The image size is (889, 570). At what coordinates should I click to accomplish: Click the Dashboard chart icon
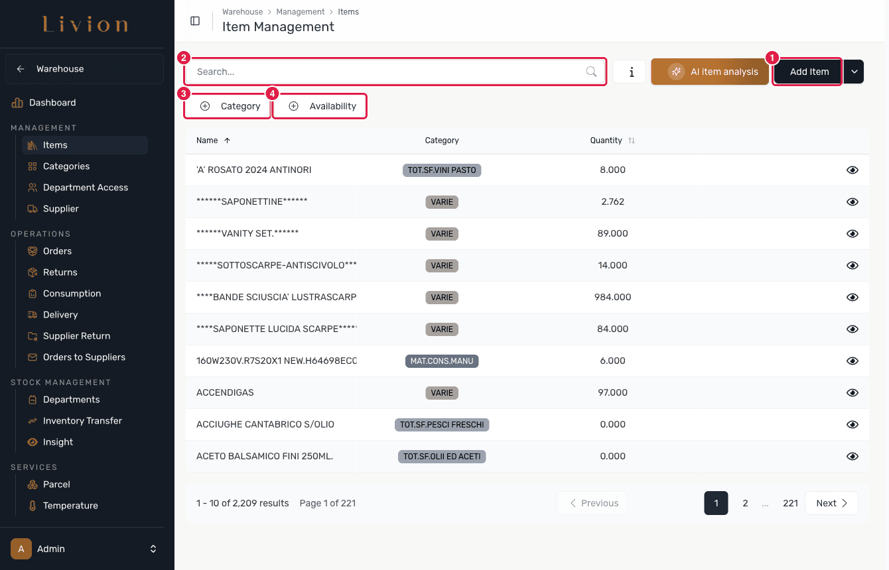pyautogui.click(x=17, y=103)
